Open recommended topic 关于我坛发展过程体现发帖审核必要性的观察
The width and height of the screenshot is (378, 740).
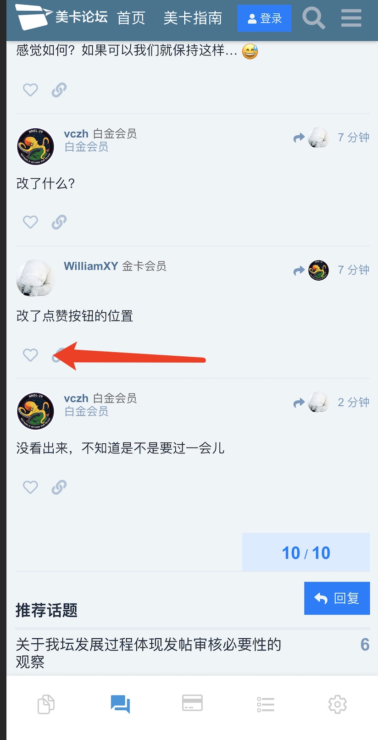pyautogui.click(x=148, y=653)
